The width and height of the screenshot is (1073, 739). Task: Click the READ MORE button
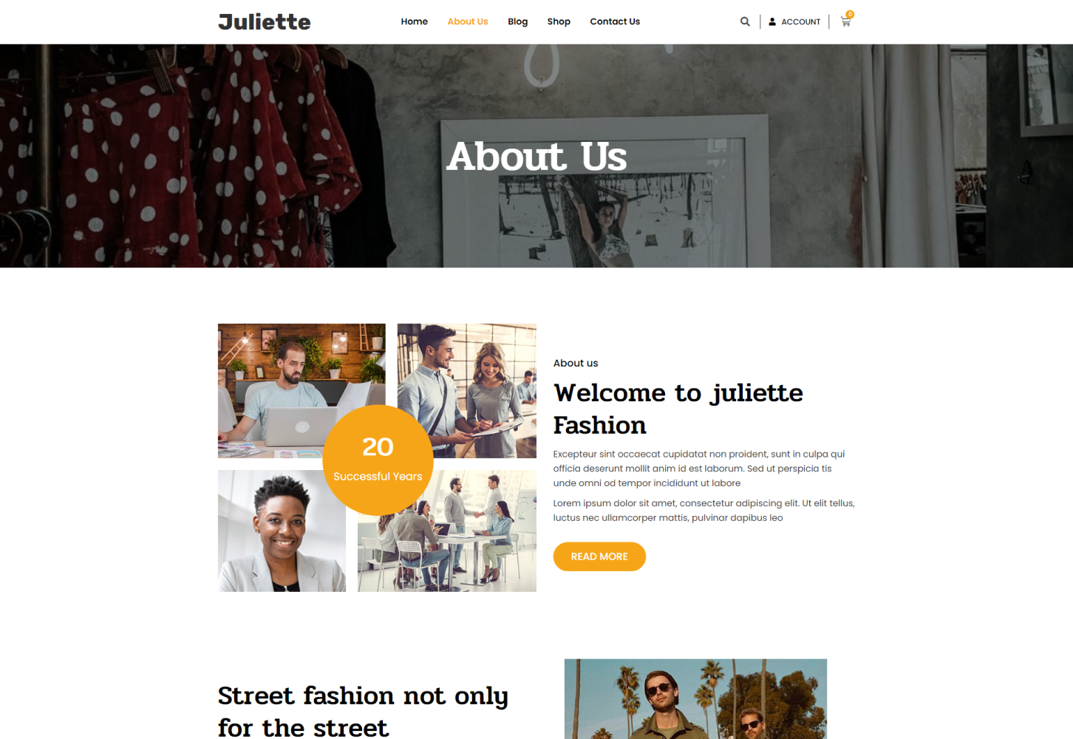[599, 556]
